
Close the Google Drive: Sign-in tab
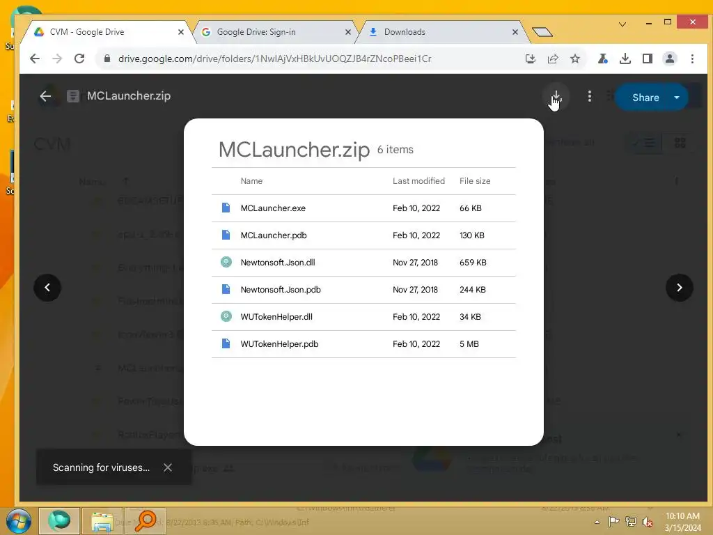348,32
